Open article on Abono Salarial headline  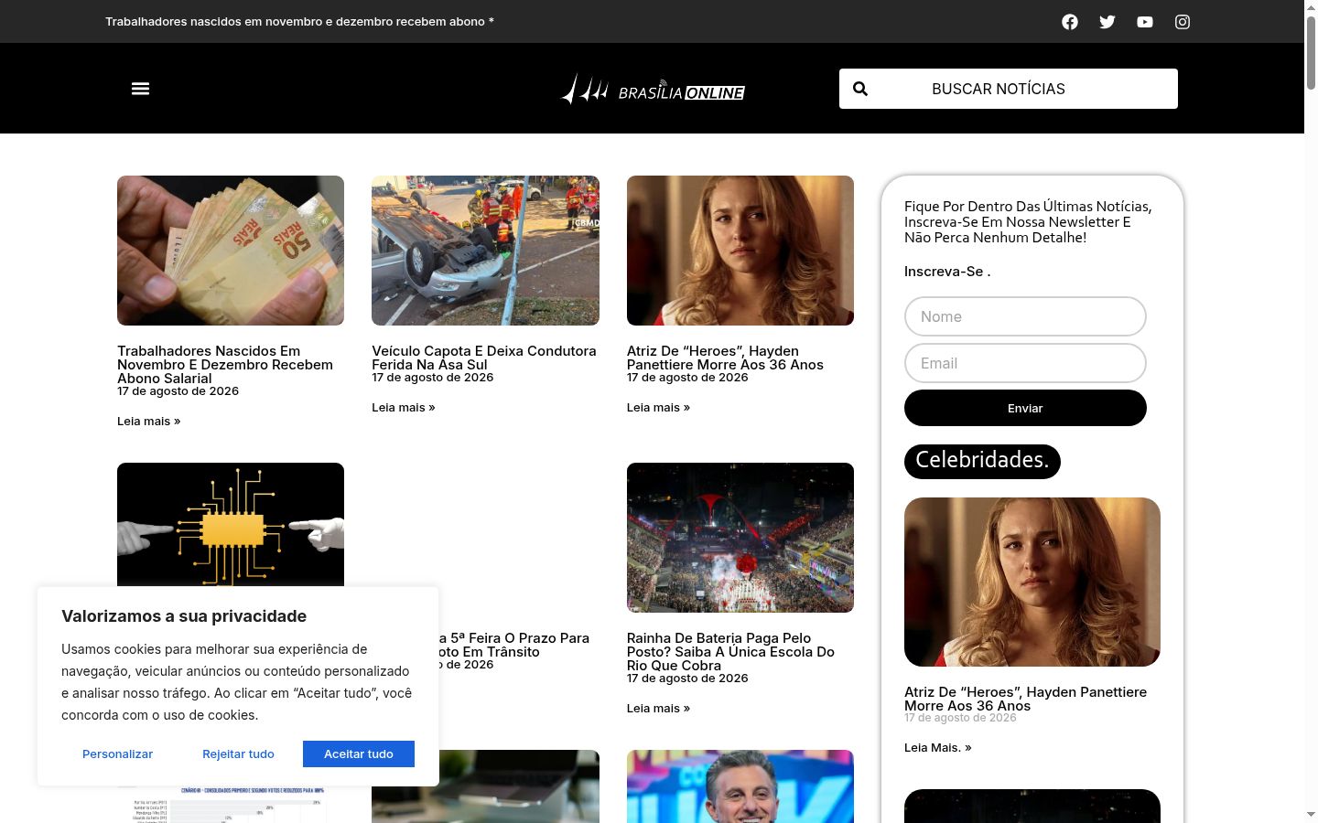(x=225, y=364)
